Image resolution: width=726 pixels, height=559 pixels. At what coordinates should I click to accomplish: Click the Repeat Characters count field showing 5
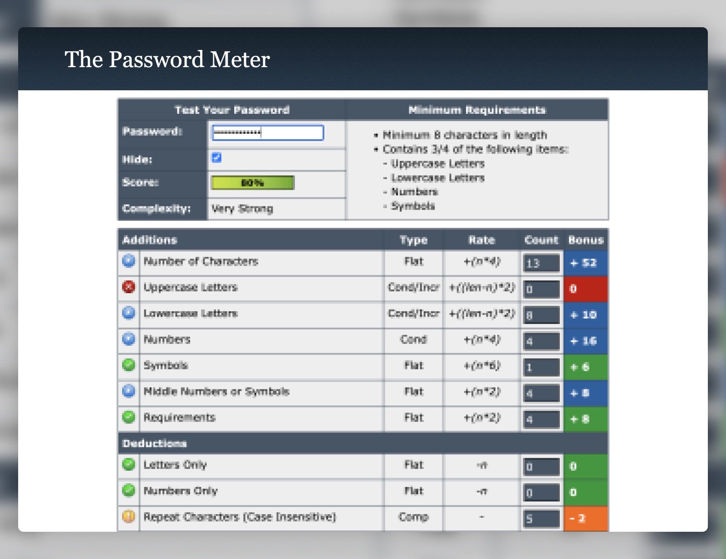(x=541, y=517)
